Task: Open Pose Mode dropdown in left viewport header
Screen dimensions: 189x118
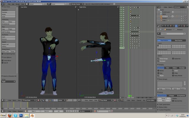Action: [x=29, y=100]
